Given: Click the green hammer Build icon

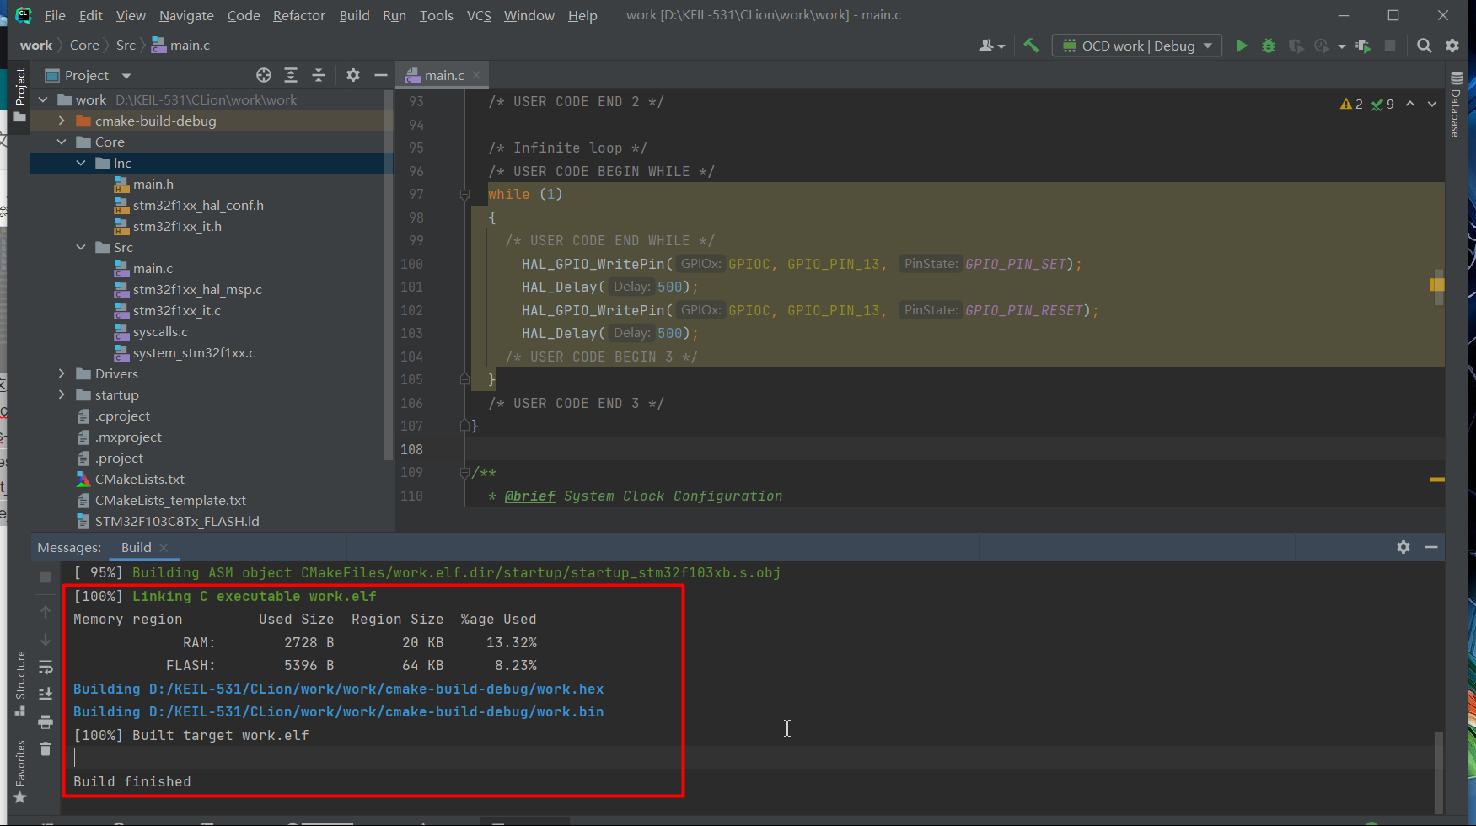Looking at the screenshot, I should 1031,46.
